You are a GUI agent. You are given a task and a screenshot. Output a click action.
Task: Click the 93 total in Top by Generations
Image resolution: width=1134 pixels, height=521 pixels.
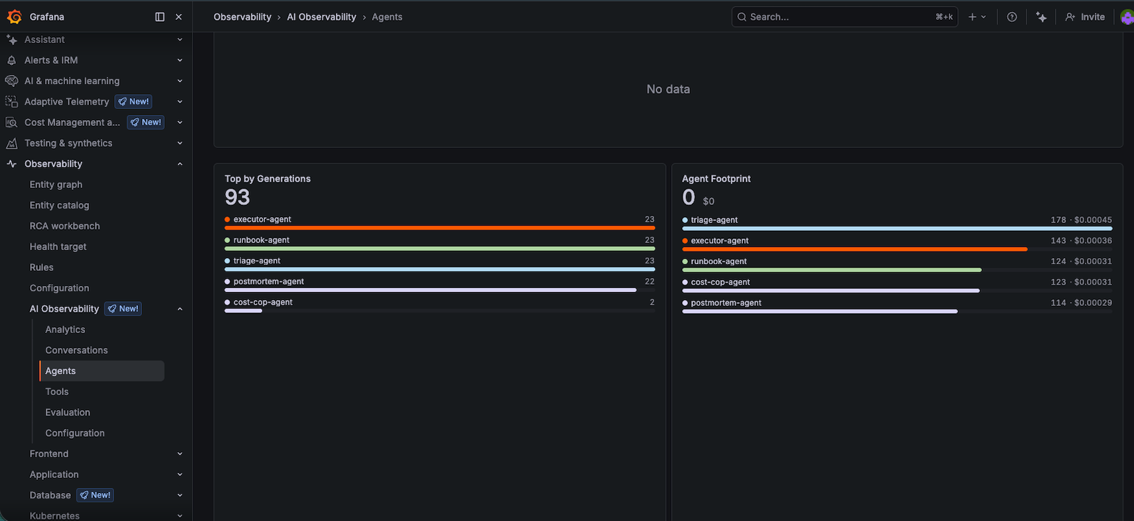point(237,197)
